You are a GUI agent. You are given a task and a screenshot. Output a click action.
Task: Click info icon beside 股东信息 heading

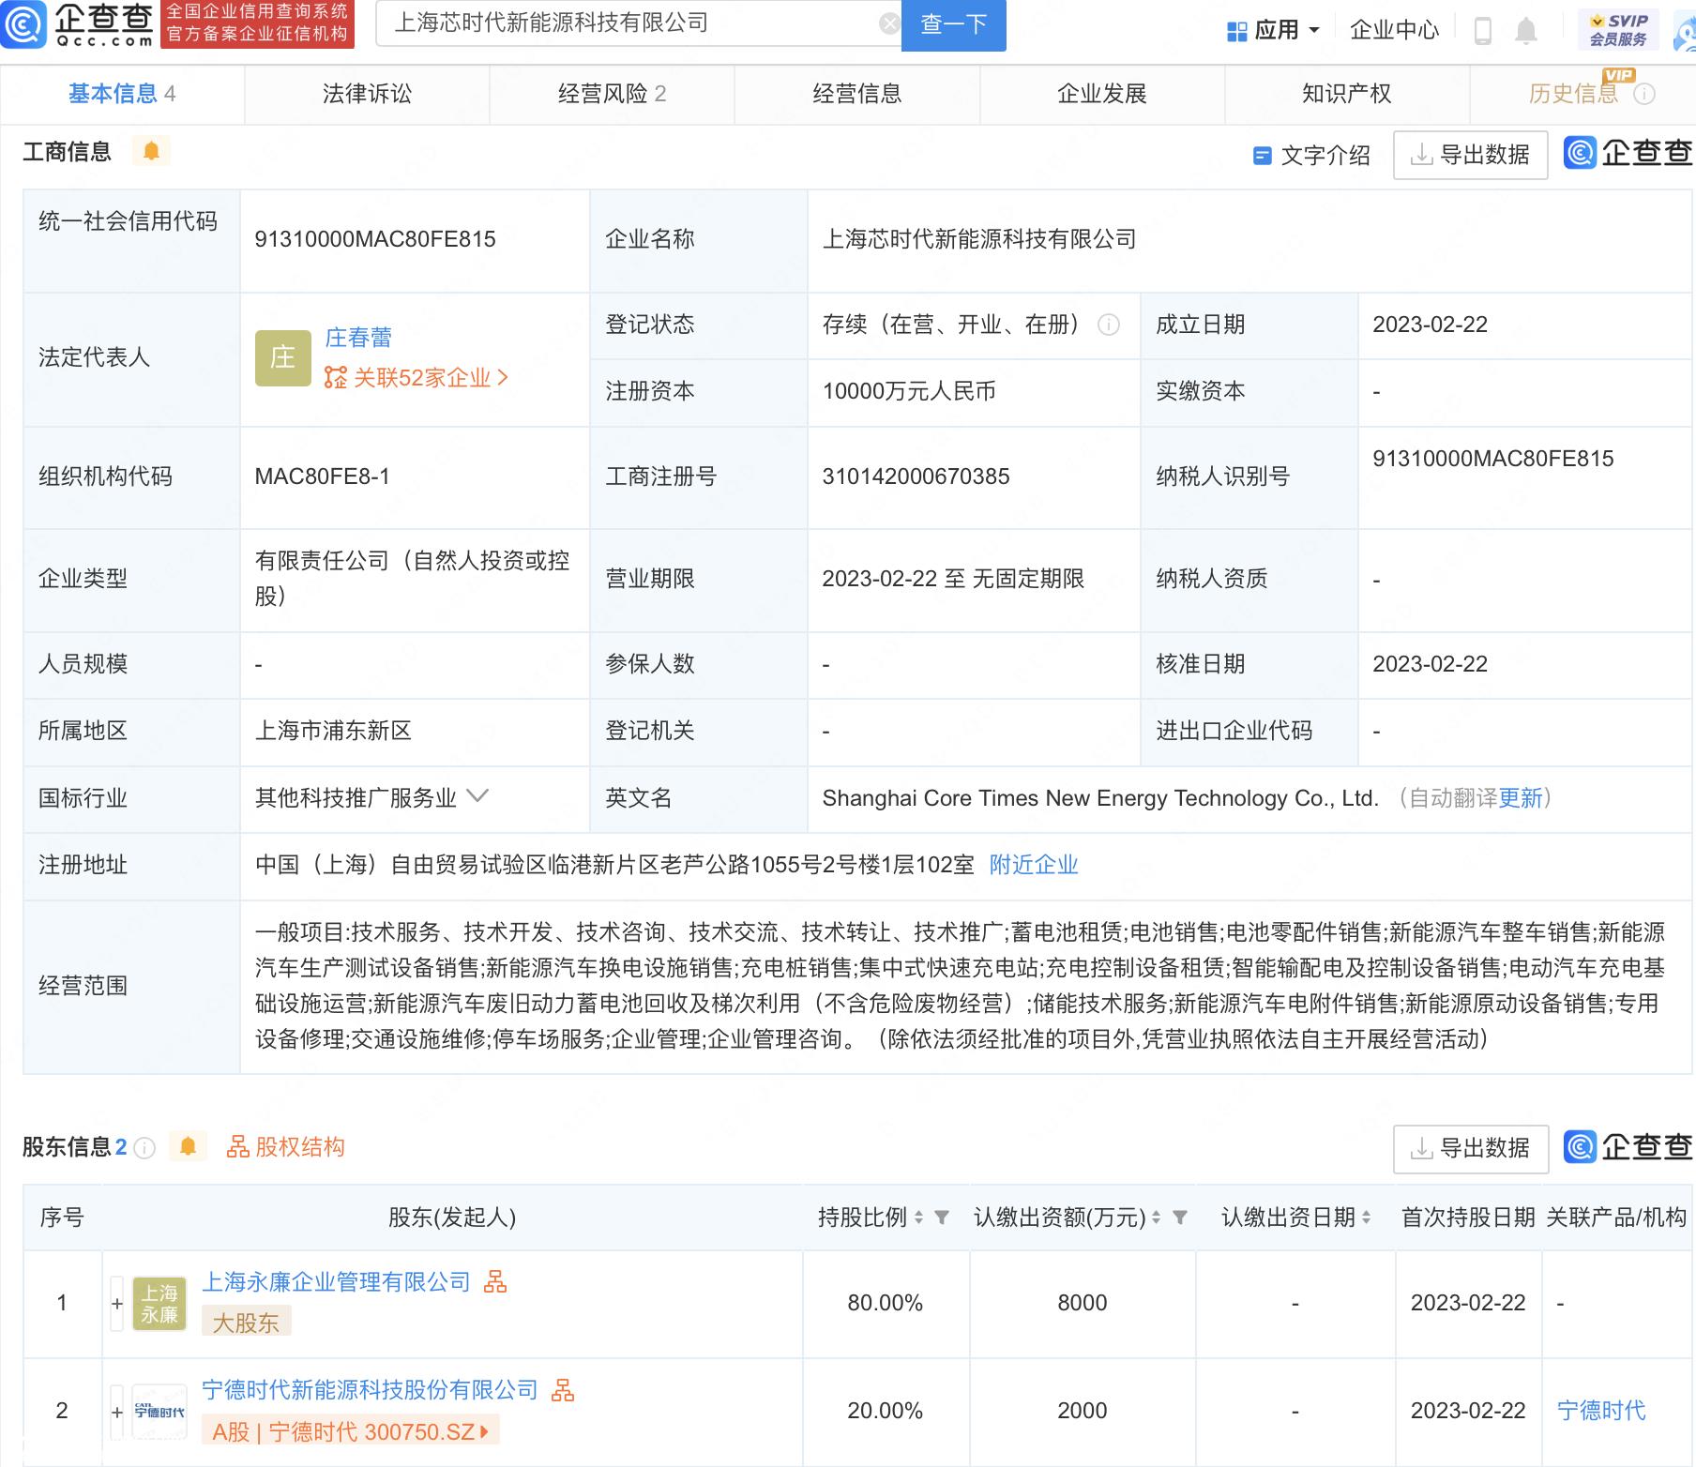[x=144, y=1147]
